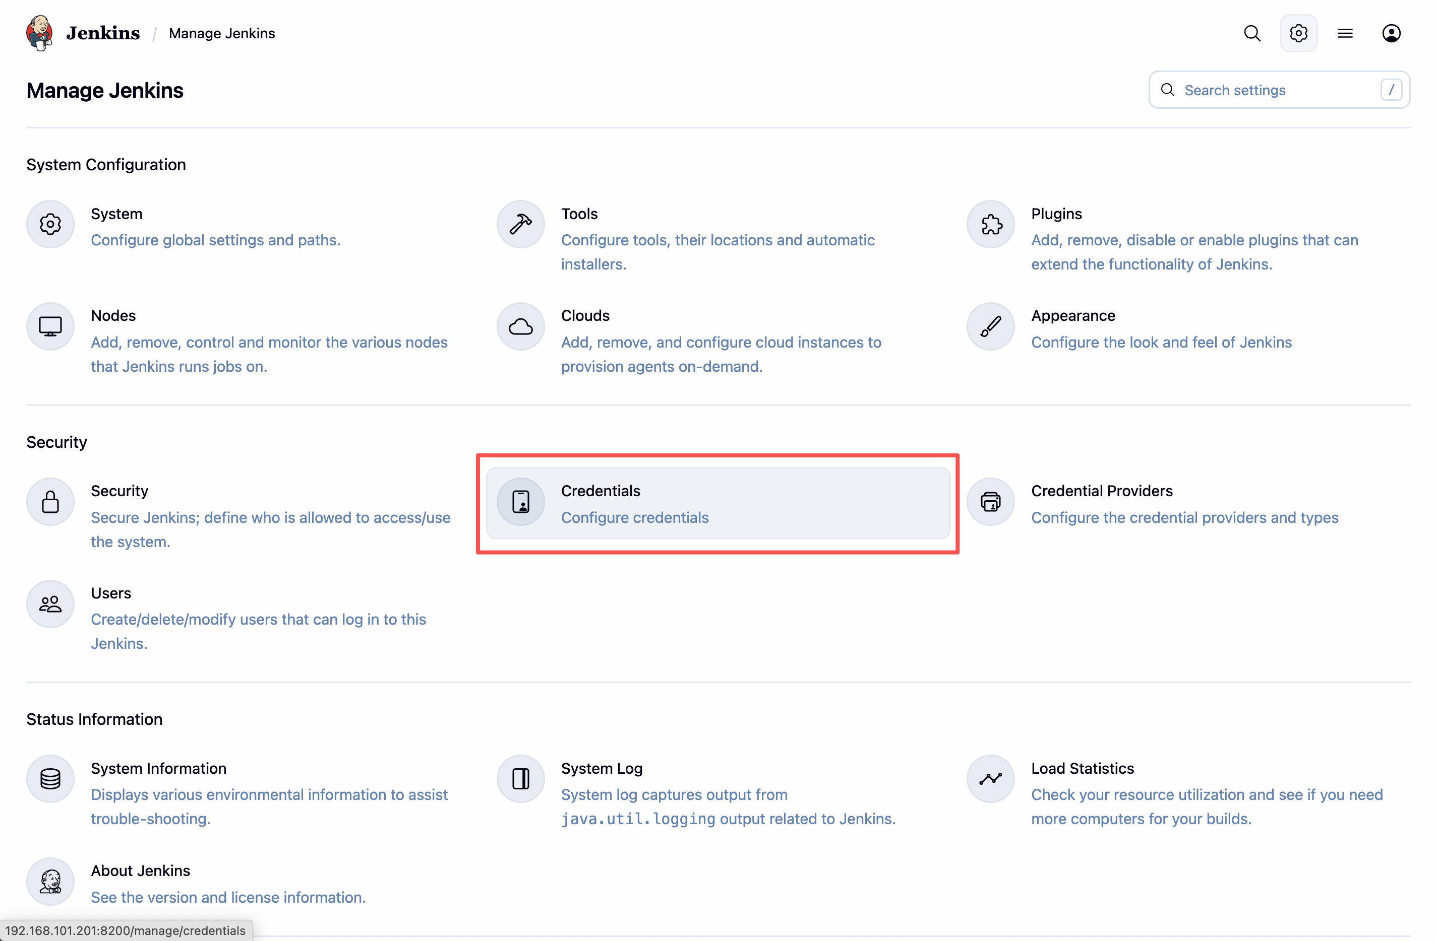Screen dimensions: 1436x941
Task: Click the puzzle piece Plugins icon
Action: point(990,224)
